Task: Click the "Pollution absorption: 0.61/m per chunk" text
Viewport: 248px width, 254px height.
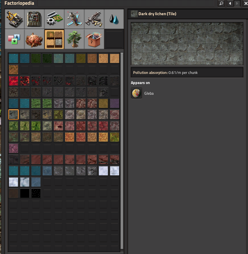Action: (165, 72)
